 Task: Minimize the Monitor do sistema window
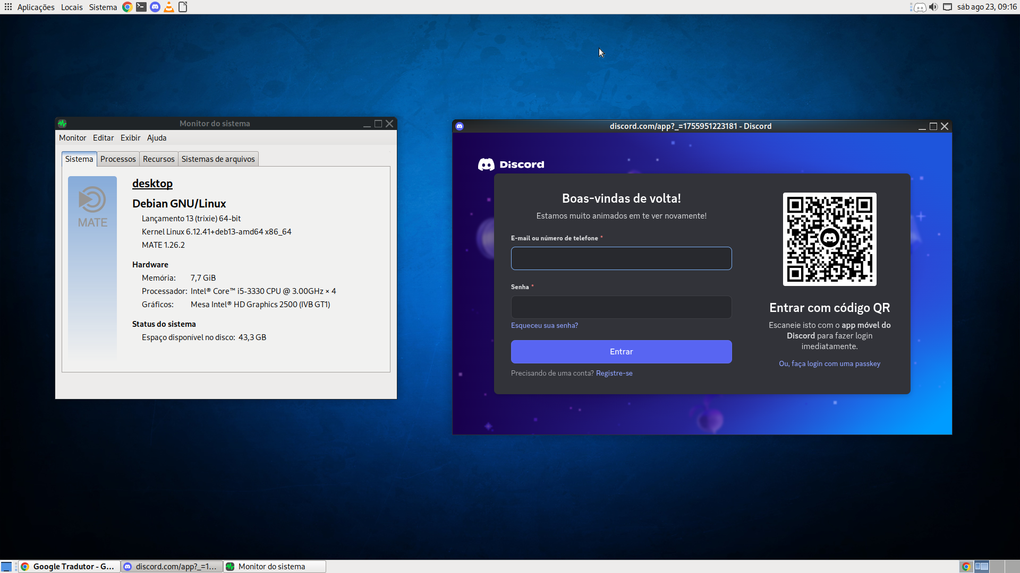click(x=367, y=124)
